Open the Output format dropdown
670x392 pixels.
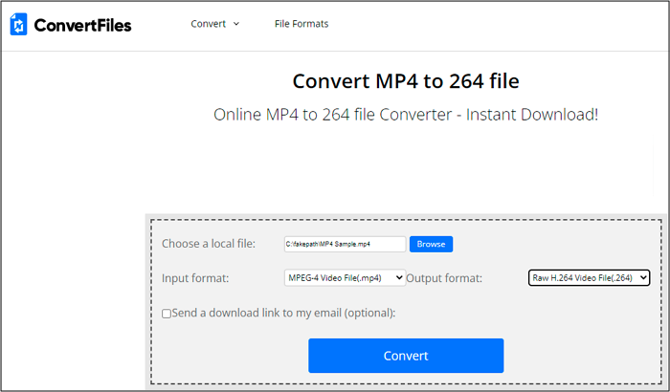[x=590, y=278]
